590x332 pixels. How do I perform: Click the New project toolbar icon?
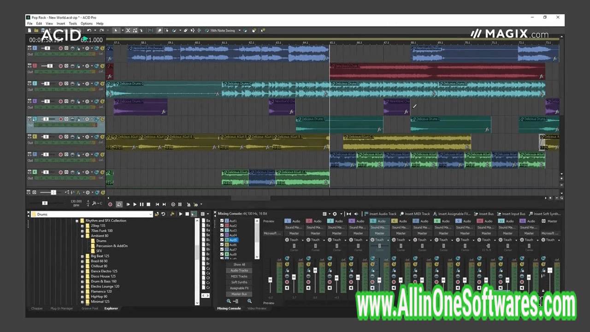pos(29,30)
